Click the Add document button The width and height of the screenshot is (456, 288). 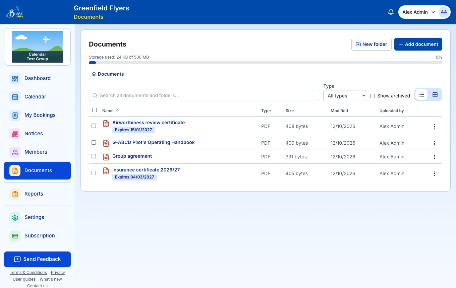click(418, 44)
